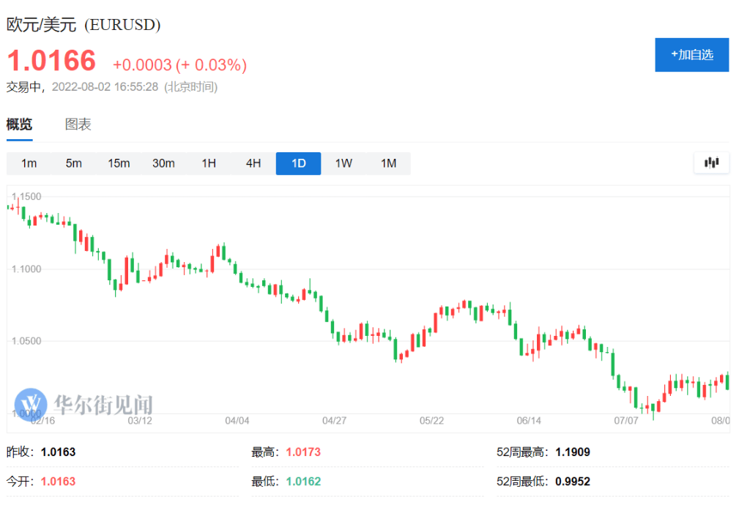Switch to the 1H timeframe
The height and width of the screenshot is (505, 750).
point(208,163)
